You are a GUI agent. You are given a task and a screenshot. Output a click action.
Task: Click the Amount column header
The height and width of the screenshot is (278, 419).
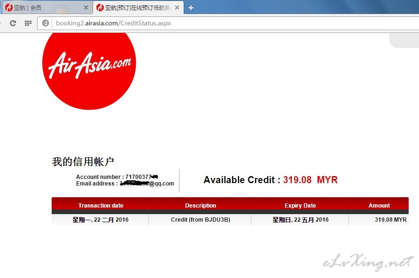click(x=379, y=205)
